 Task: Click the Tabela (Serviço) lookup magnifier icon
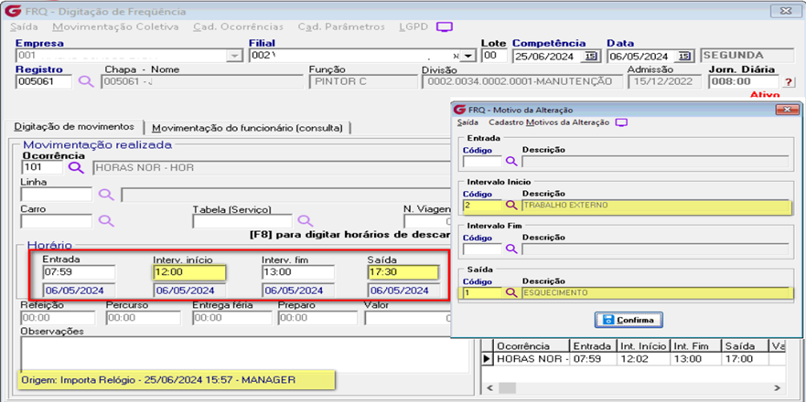pyautogui.click(x=306, y=221)
